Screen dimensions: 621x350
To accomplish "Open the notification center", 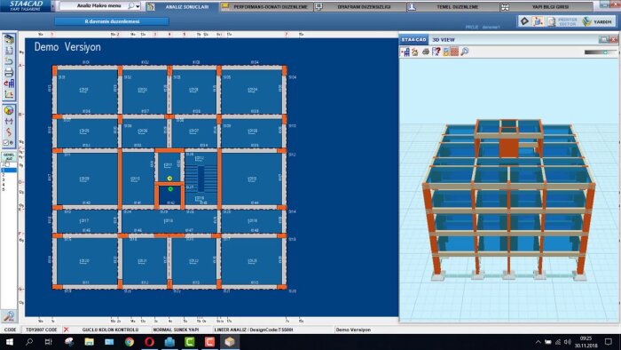I will tap(609, 342).
